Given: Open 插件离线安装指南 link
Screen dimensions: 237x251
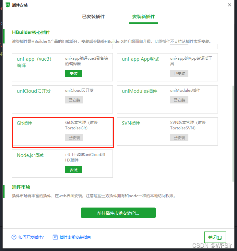Looking at the screenshot, I should pyautogui.click(x=75, y=237).
